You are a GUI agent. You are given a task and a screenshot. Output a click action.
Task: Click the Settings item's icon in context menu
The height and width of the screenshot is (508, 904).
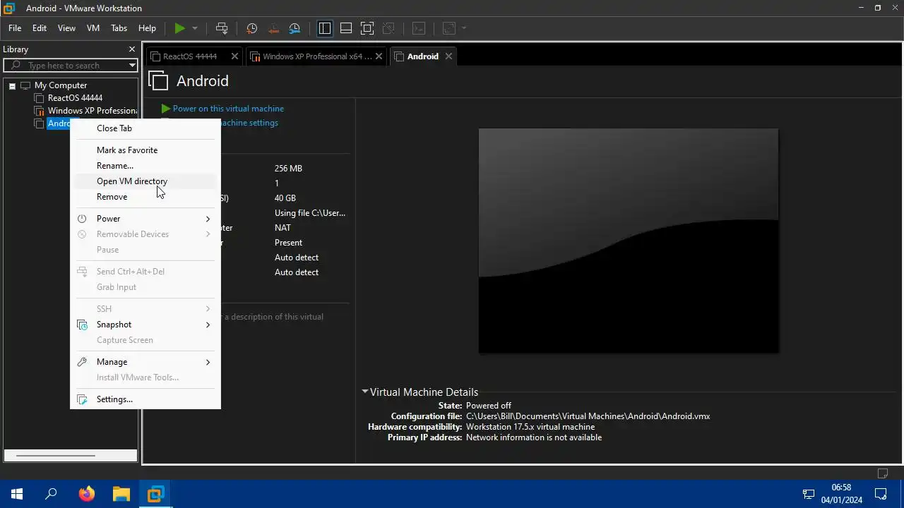(x=82, y=399)
